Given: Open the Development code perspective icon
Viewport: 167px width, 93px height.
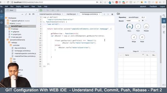Looking at the screenshot, I should pos(2,17).
